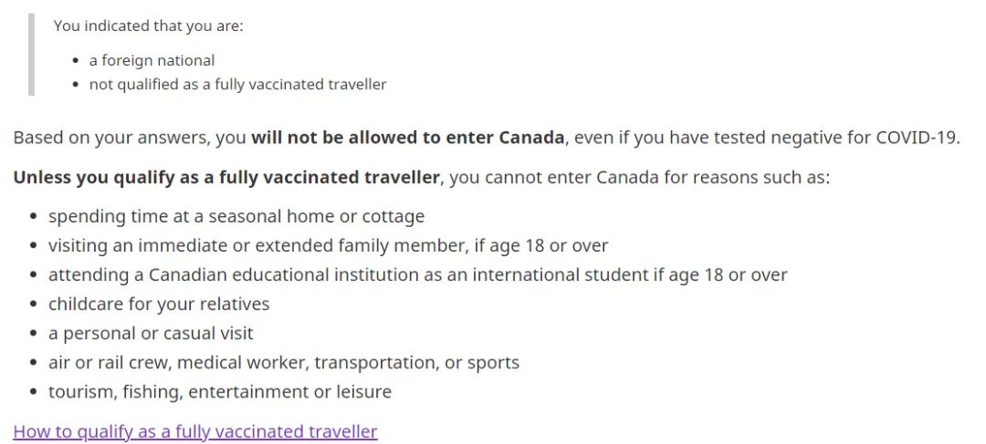Click the "You indicated that you are:" heading
This screenshot has width=986, height=444.
(149, 26)
